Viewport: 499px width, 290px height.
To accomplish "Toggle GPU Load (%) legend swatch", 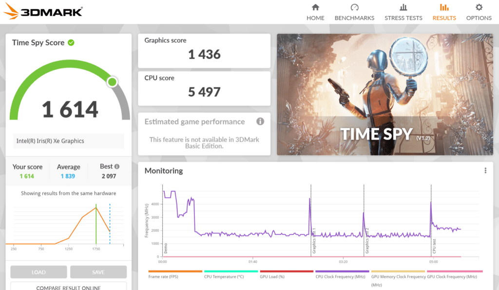I will [x=287, y=271].
